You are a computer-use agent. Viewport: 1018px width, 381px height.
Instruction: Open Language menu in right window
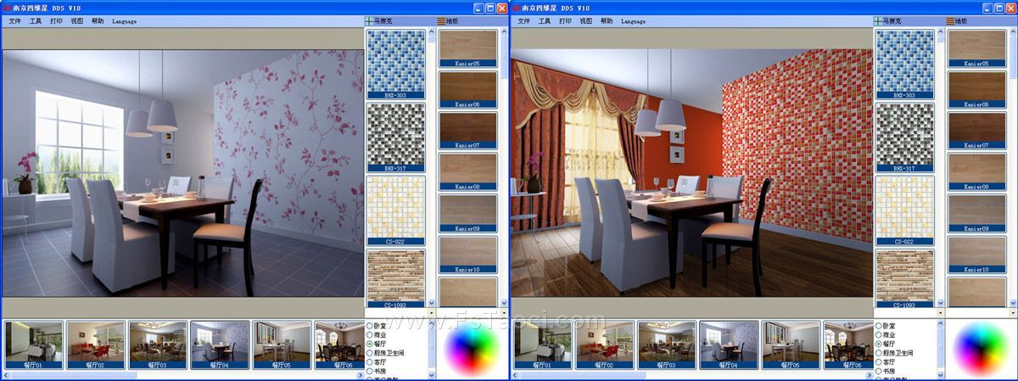pos(633,20)
